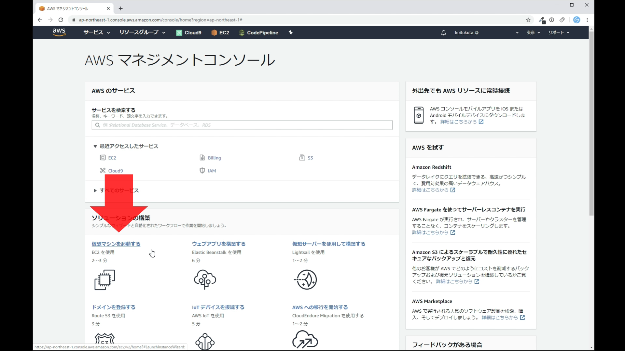
Task: Click external-link icon under Amazon Redshift
Action: 453,190
